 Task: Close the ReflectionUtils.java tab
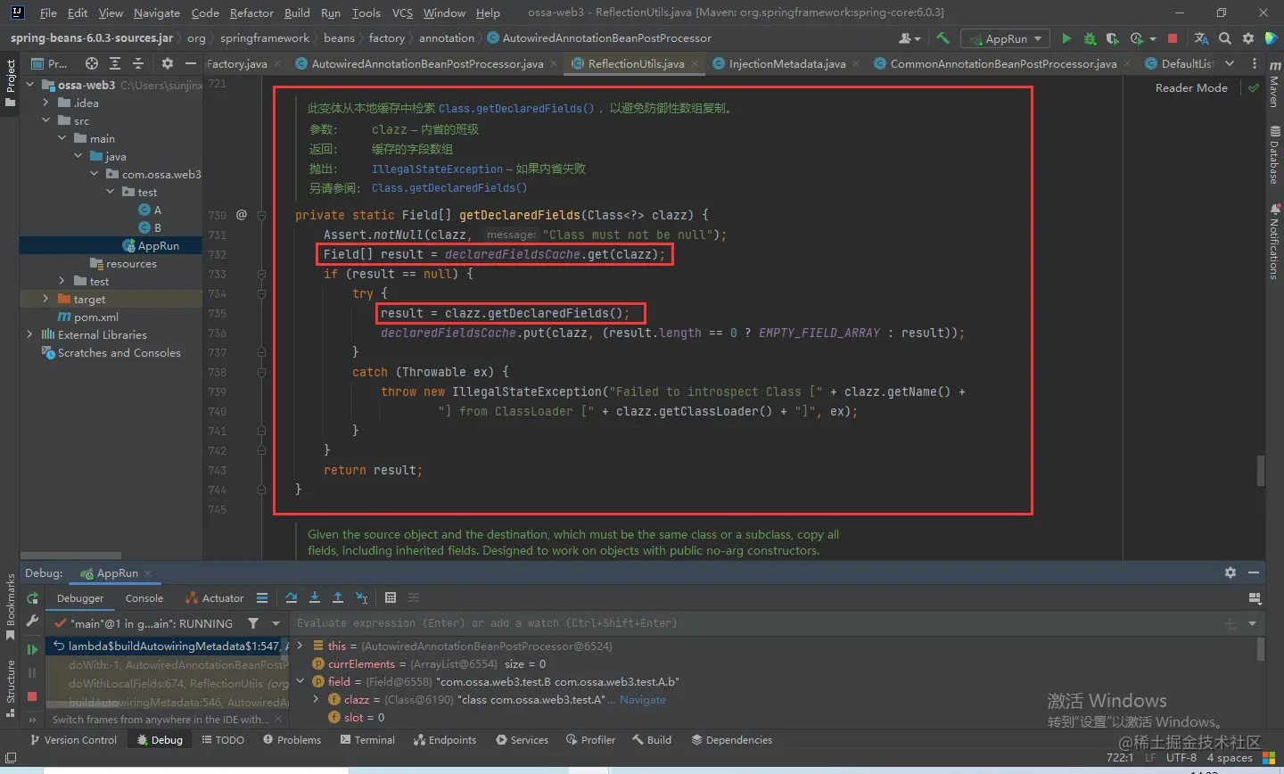click(695, 63)
